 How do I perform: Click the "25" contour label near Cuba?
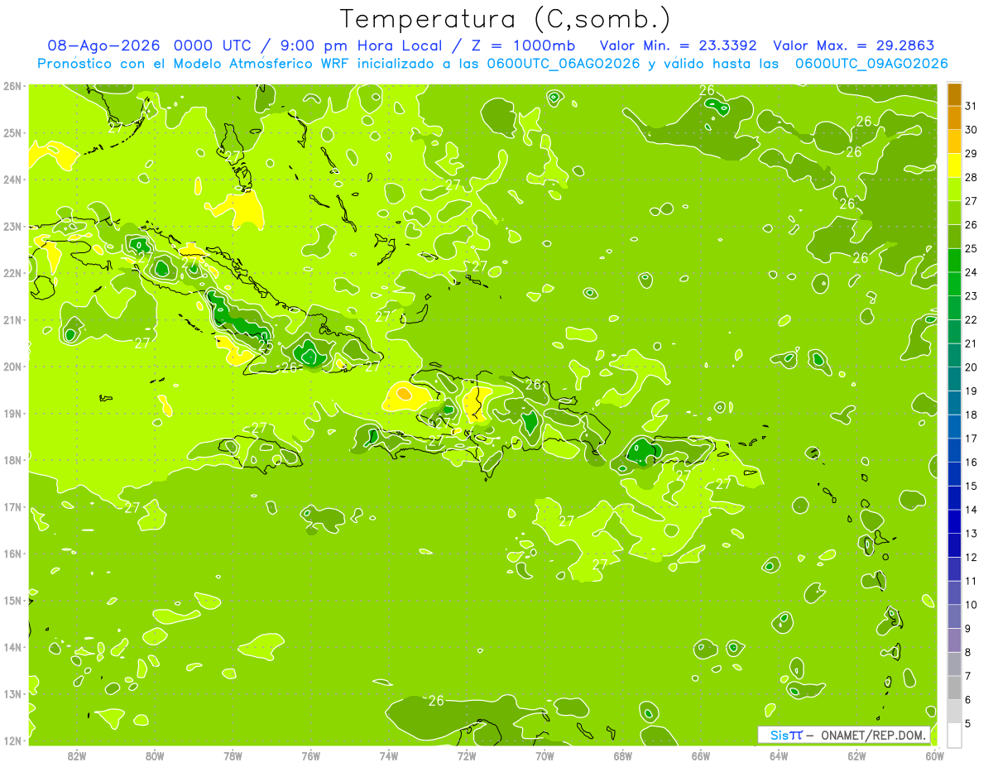pyautogui.click(x=266, y=346)
